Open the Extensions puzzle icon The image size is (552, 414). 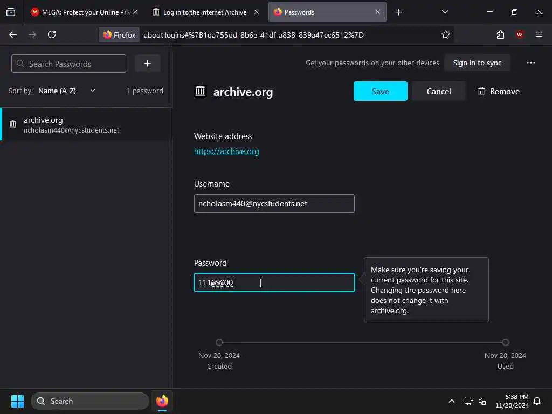(x=500, y=34)
